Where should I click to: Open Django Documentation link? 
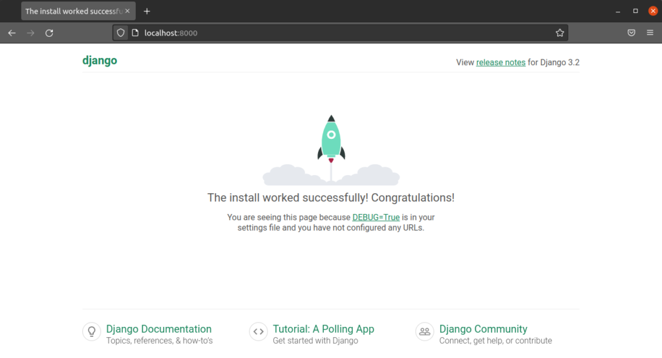coord(158,329)
